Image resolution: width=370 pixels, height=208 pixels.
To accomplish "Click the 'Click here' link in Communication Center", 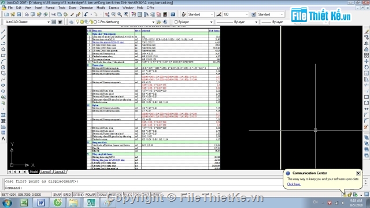I will [x=294, y=184].
